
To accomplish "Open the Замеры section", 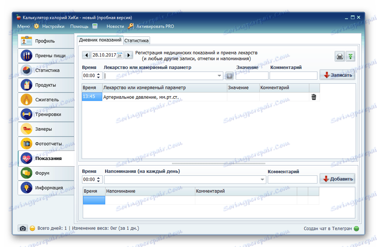I will [x=46, y=129].
